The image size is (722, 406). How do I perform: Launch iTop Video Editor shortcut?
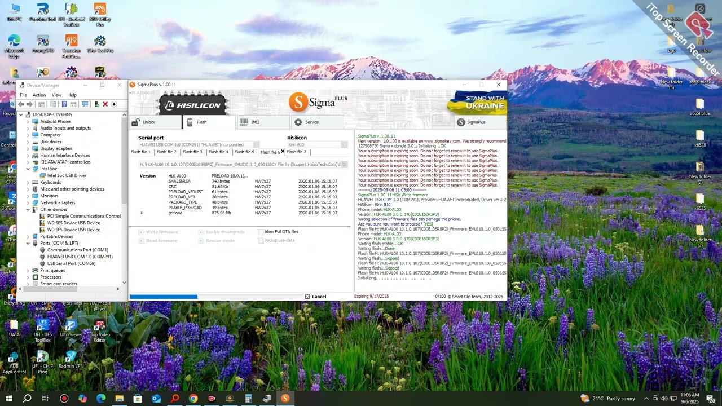point(100,331)
